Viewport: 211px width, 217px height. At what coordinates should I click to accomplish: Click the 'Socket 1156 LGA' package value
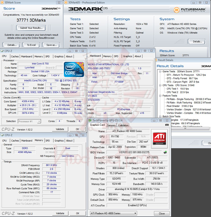click(x=40, y=71)
